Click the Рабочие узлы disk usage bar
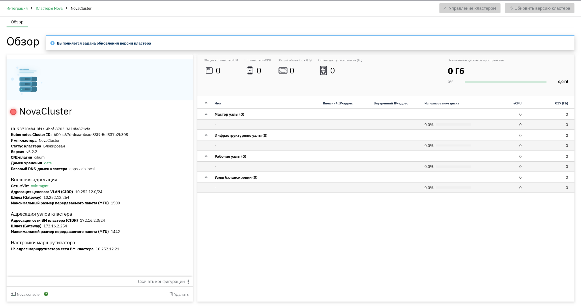Image resolution: width=581 pixels, height=307 pixels. [x=453, y=167]
